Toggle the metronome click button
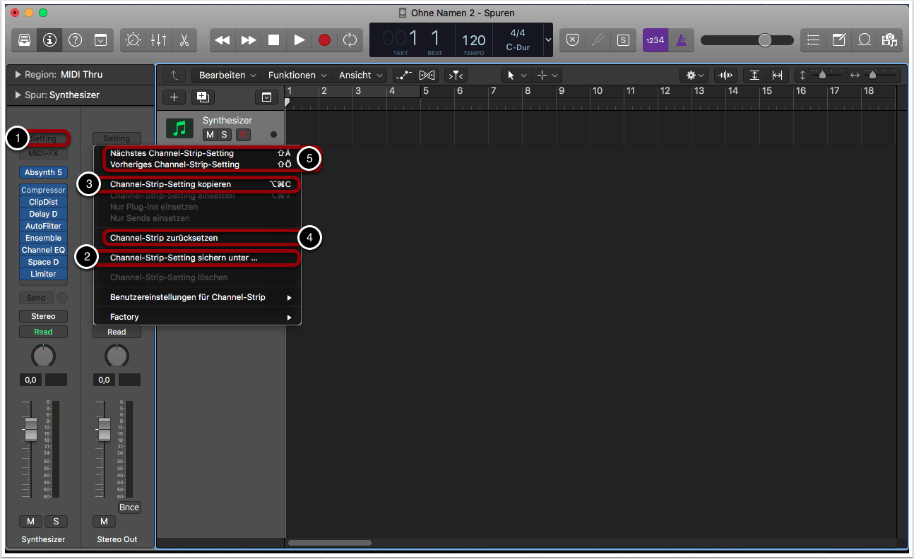The image size is (914, 559). click(680, 40)
